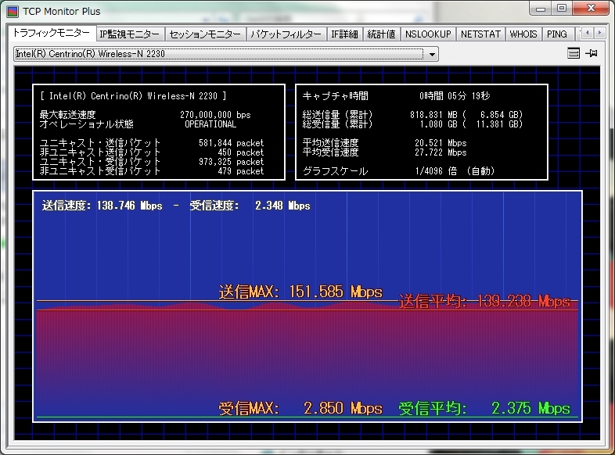
Task: Select the トラフィックモニター tab
Action: tap(52, 34)
